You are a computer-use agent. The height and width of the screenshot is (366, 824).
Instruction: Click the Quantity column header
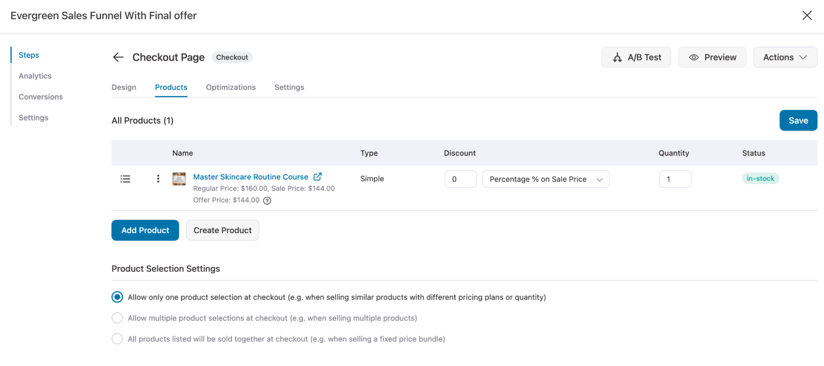point(674,153)
